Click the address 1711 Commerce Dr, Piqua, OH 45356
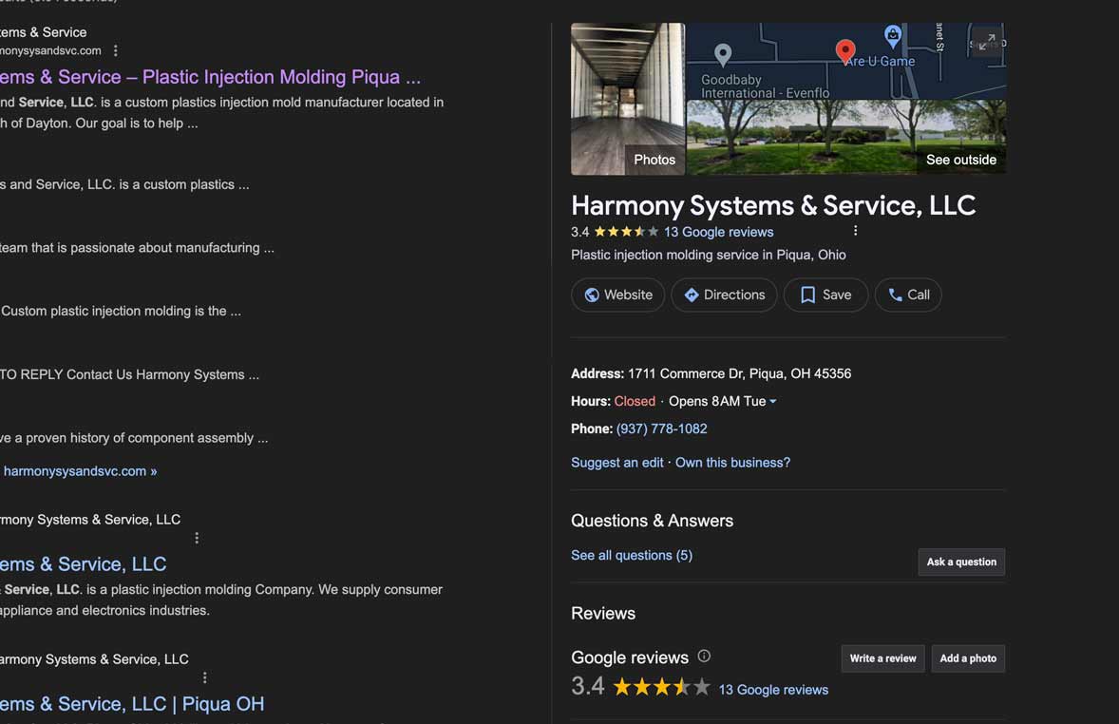This screenshot has width=1119, height=724. pyautogui.click(x=739, y=373)
